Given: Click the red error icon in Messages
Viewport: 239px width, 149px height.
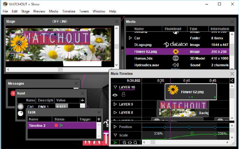Looking at the screenshot, I should pyautogui.click(x=13, y=93).
